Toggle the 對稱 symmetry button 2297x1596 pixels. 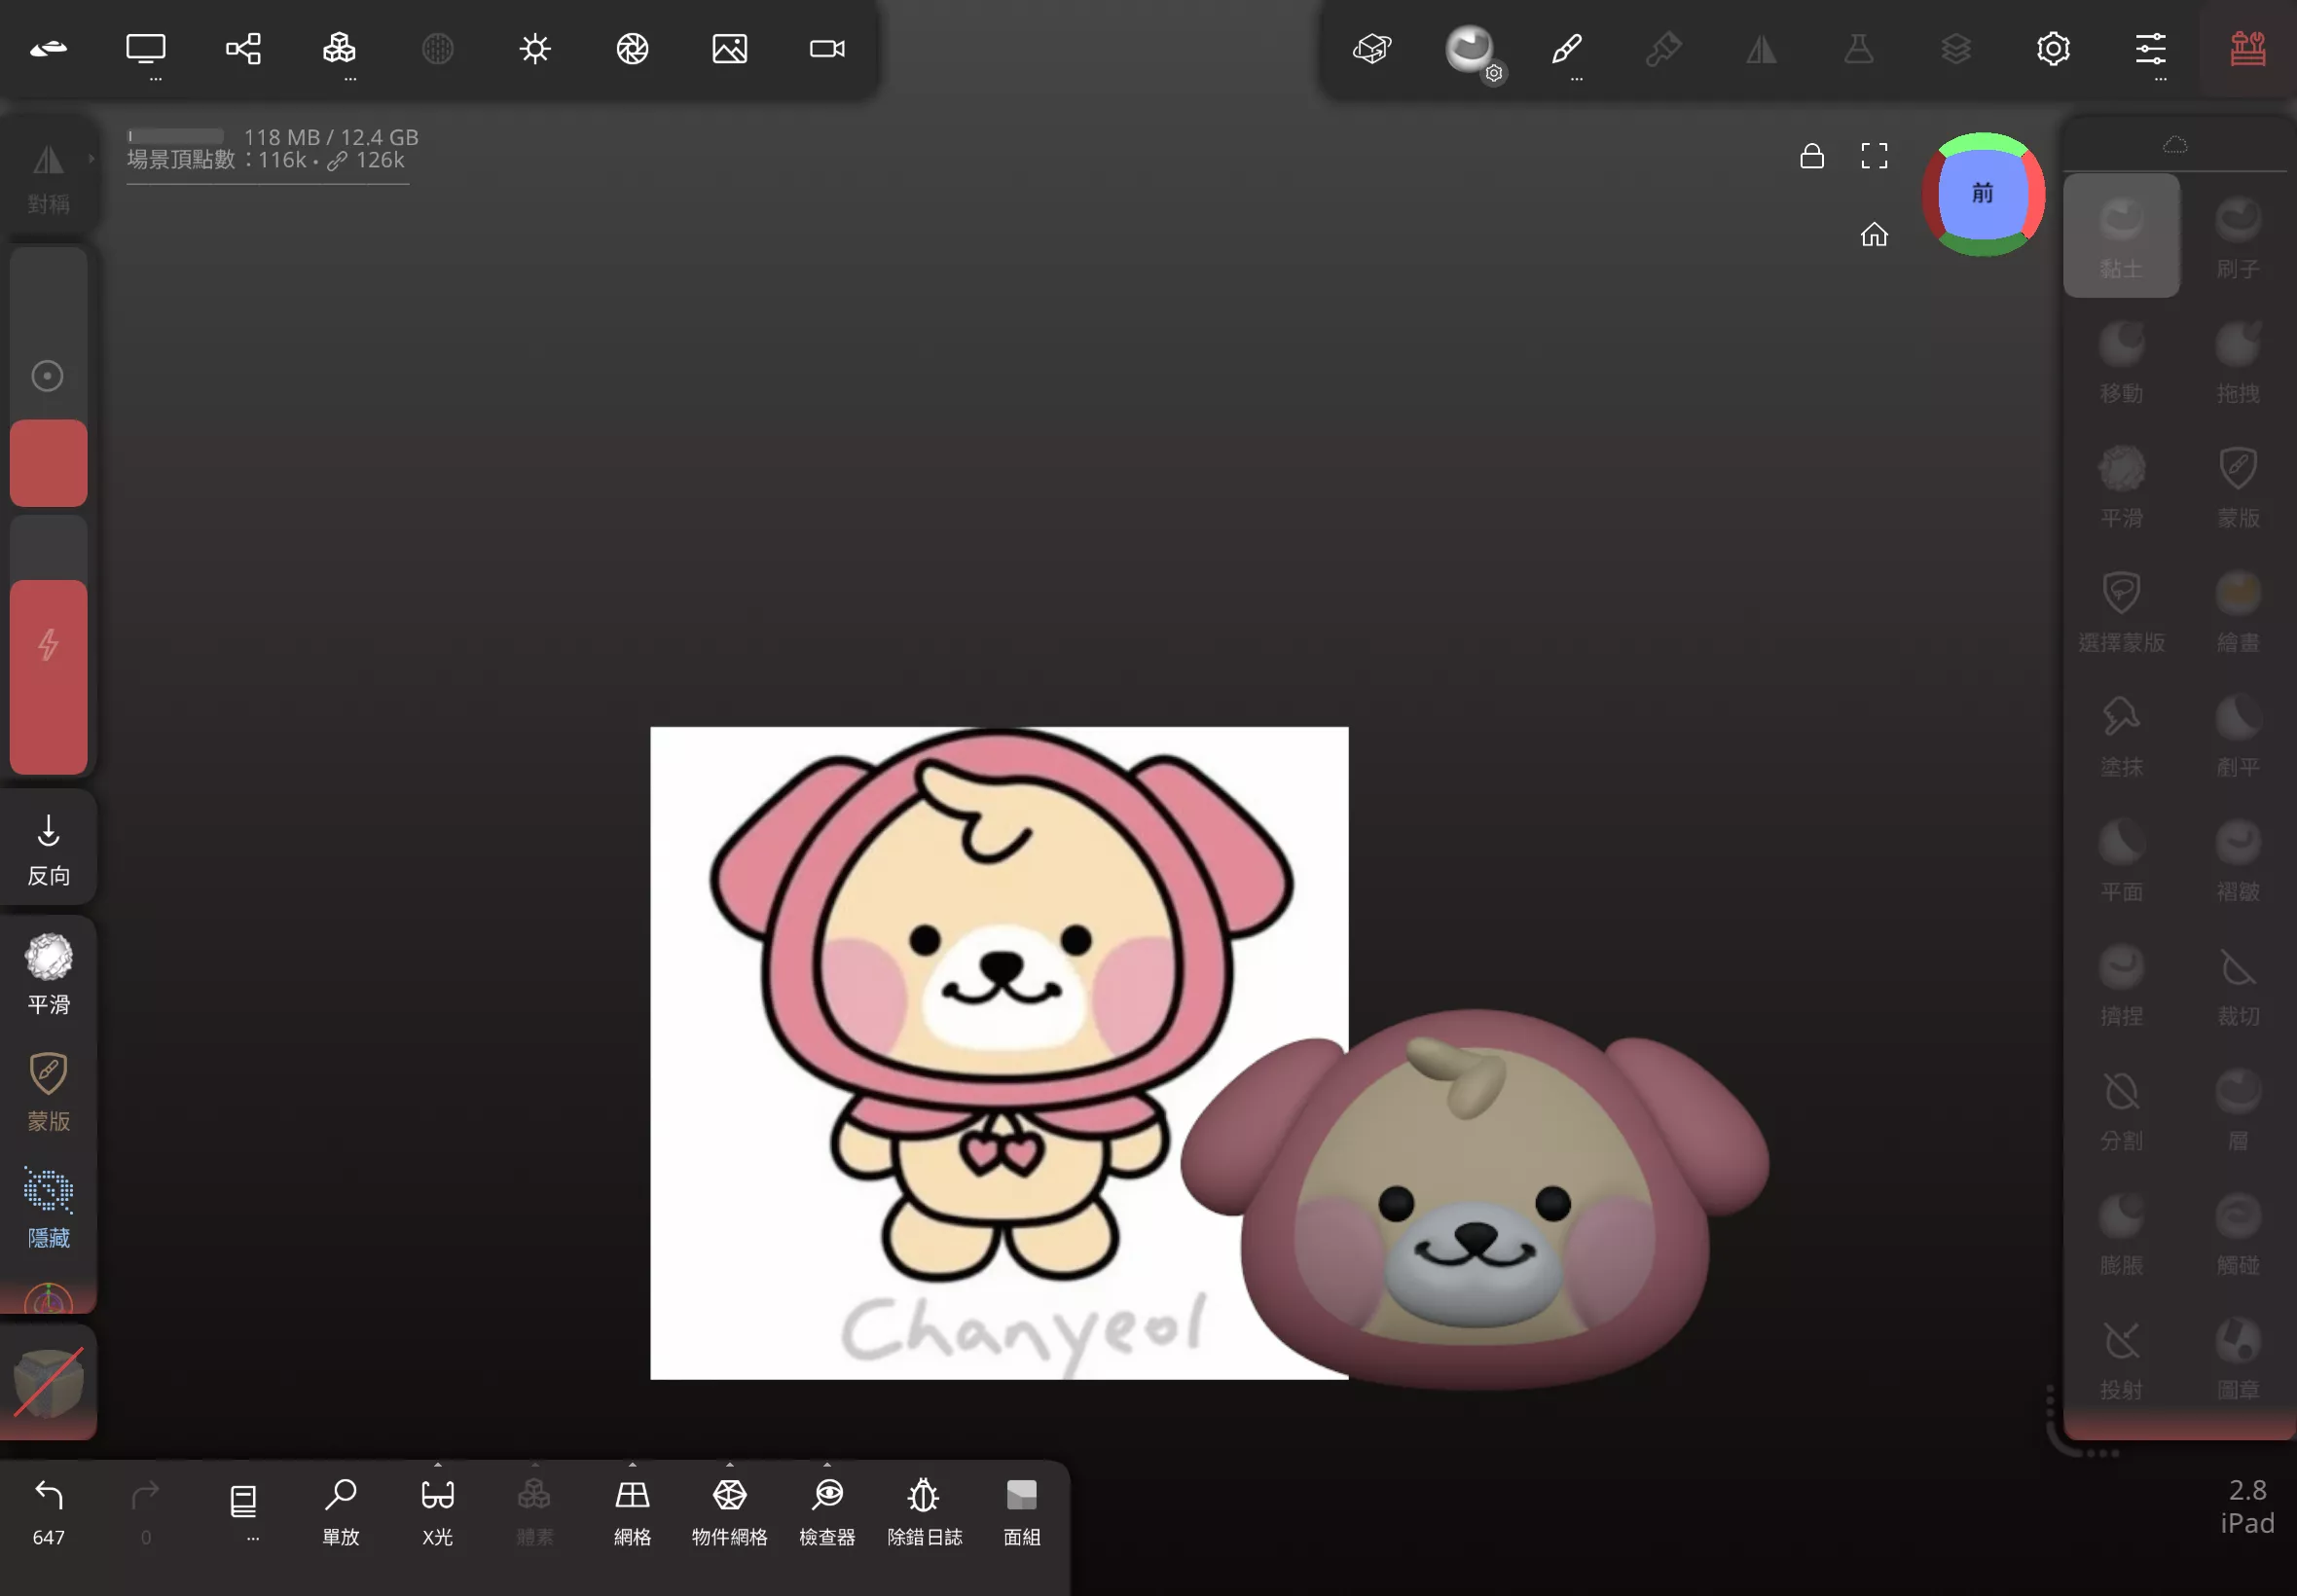coord(48,177)
